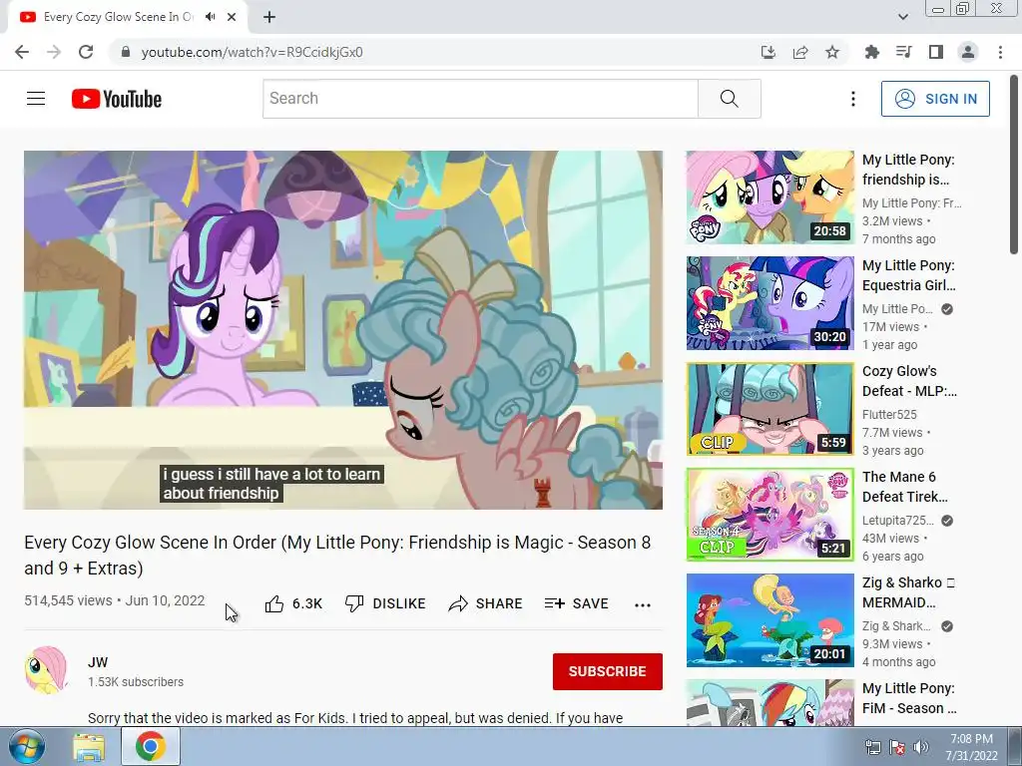
Task: Focus the YouTube Search field
Action: click(x=480, y=99)
